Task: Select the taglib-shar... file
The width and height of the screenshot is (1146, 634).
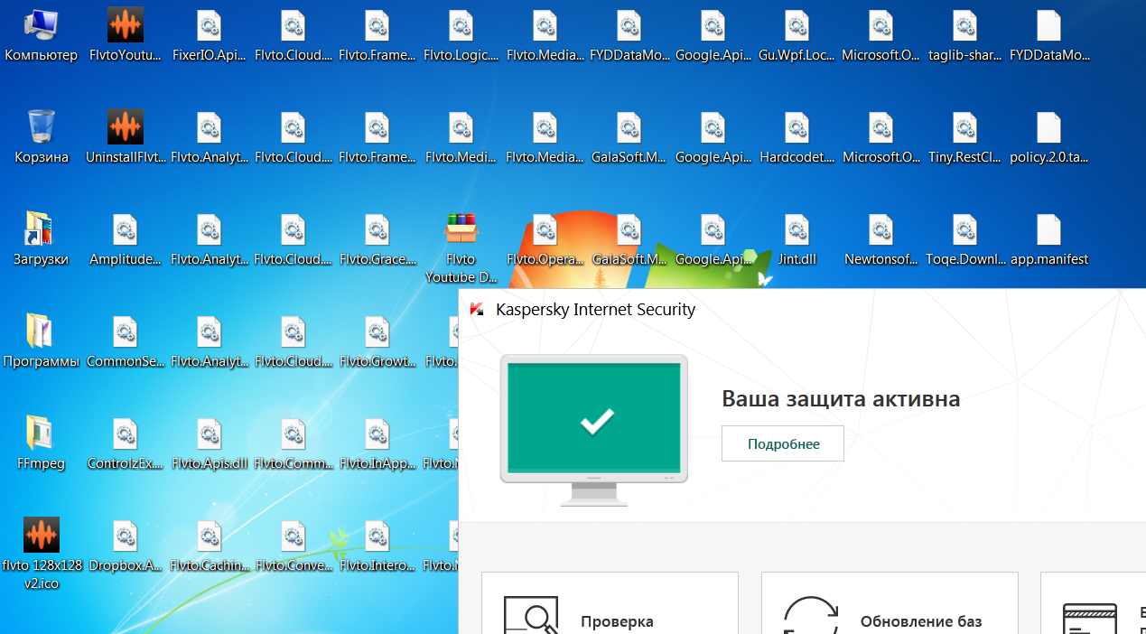Action: 964,36
